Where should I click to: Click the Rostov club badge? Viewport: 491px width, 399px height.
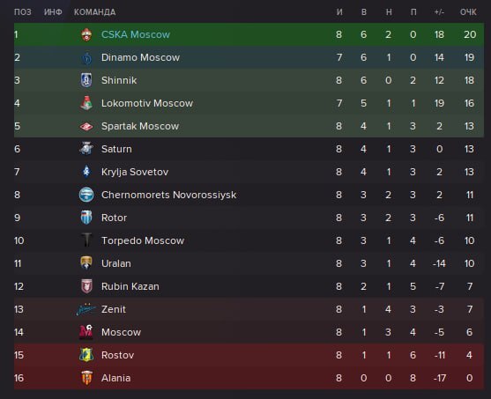point(86,355)
